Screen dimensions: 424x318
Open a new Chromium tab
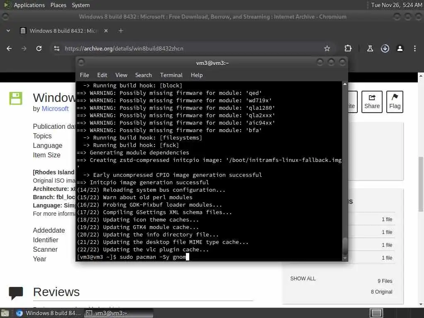tap(121, 31)
